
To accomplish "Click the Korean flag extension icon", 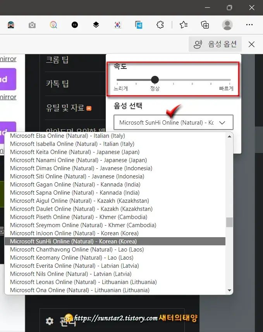I will [117, 25].
